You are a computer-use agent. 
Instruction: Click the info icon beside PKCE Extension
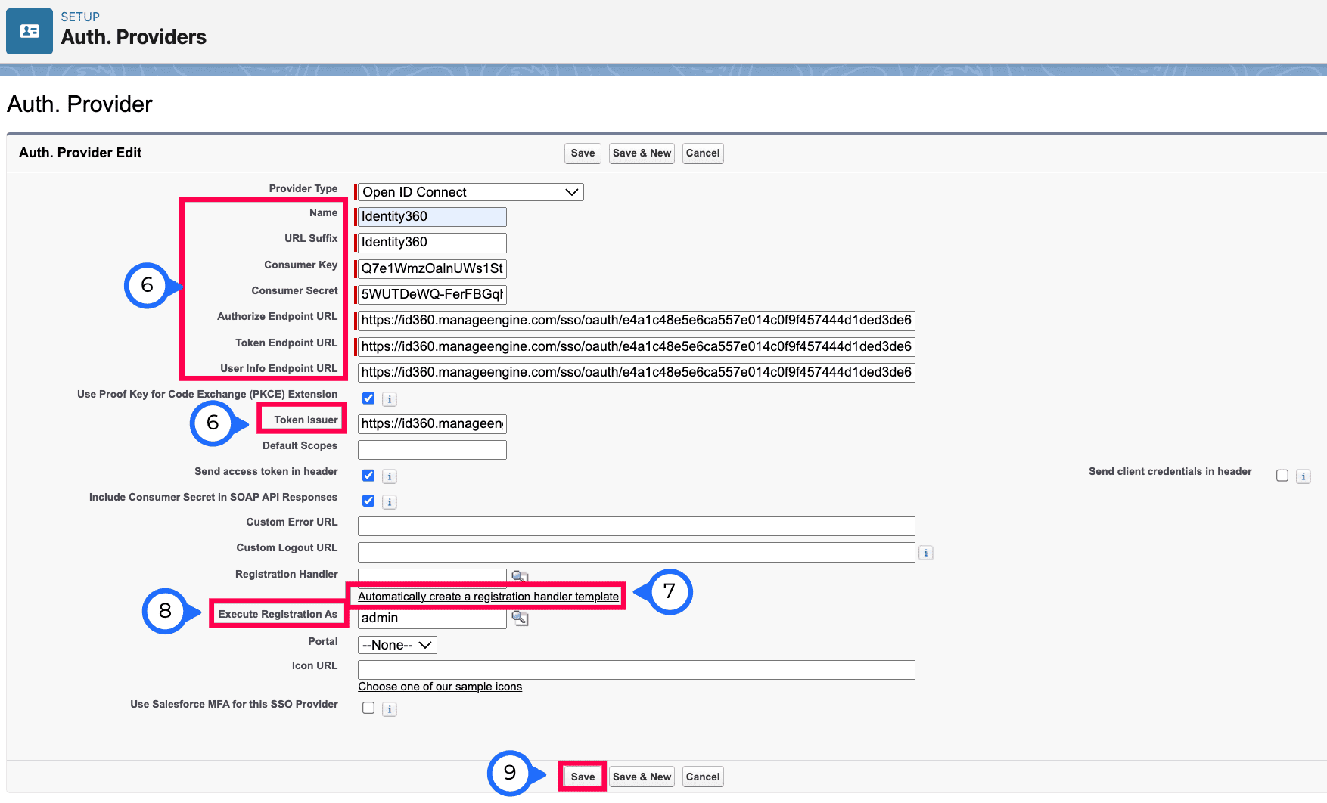click(389, 398)
